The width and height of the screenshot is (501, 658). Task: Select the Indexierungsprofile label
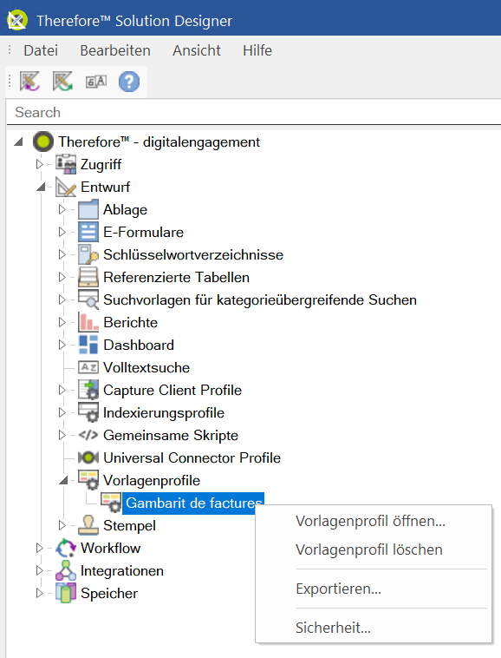click(163, 412)
